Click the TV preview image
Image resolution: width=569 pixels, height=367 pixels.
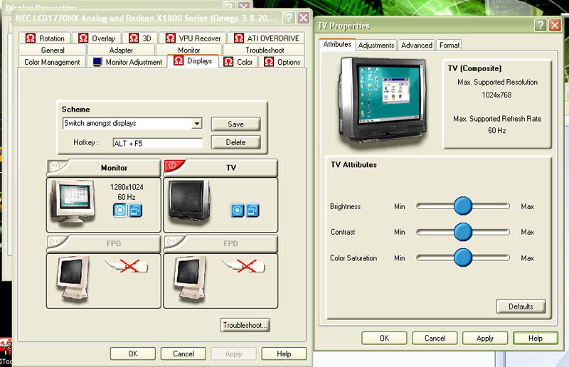382,101
